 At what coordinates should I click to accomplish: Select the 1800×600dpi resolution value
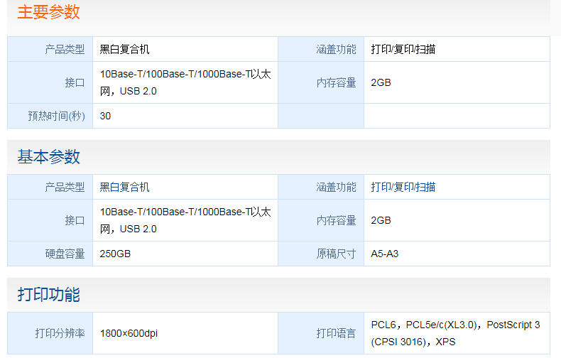(130, 333)
